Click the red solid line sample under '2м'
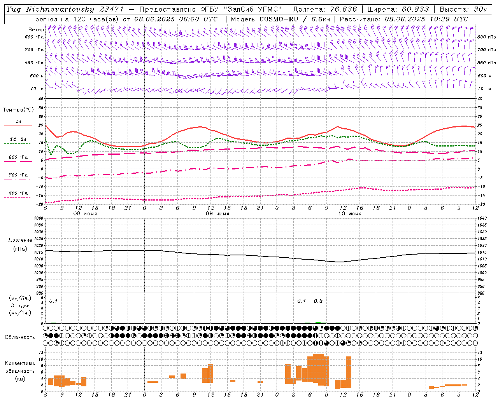The image size is (498, 398). point(18,126)
